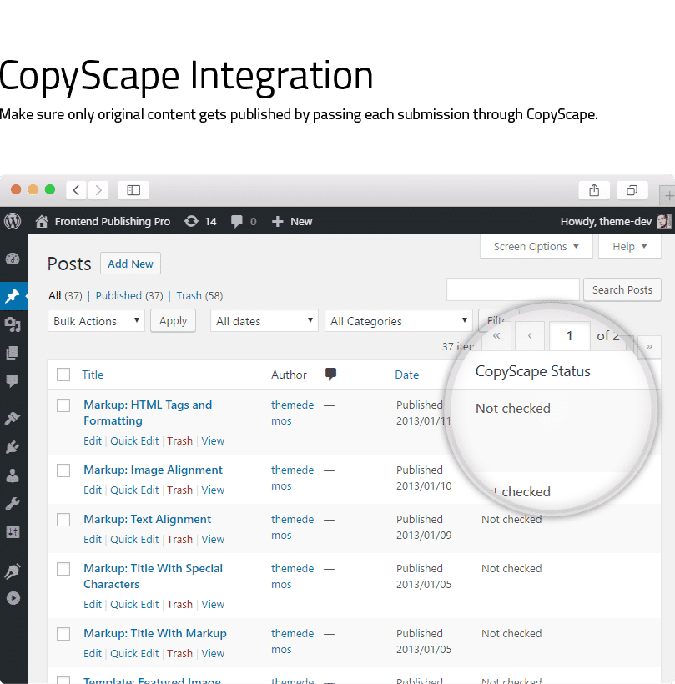675x684 pixels.
Task: Click Quick Edit under Markup: Title With Markup
Action: point(134,654)
